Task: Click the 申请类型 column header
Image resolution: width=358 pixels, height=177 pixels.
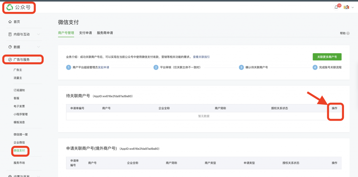Action: (249, 163)
